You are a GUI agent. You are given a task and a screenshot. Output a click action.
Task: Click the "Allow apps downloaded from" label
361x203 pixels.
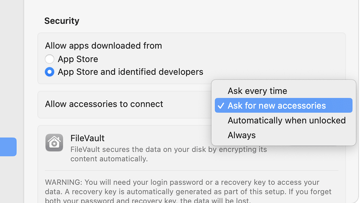coord(103,46)
